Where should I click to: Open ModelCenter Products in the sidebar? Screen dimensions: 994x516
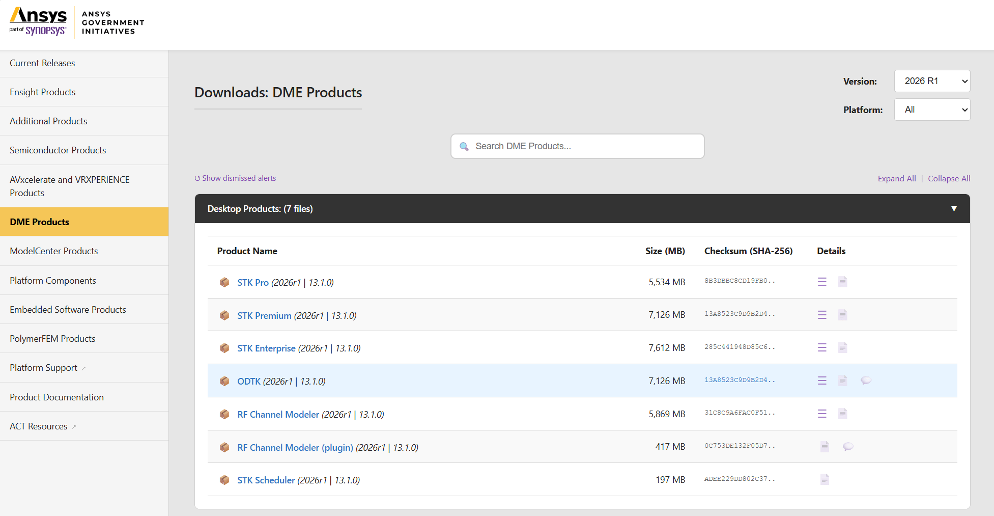[x=84, y=251]
